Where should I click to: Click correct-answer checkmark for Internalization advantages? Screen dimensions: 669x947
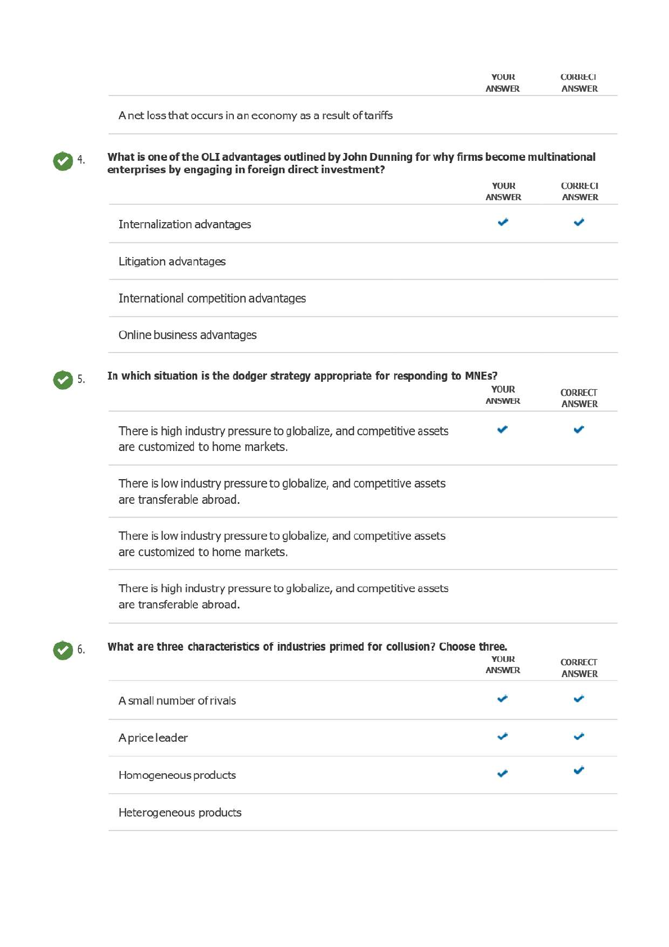579,222
